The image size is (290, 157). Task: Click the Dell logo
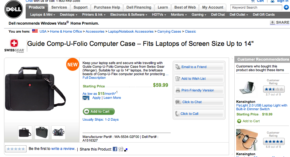[14, 9]
